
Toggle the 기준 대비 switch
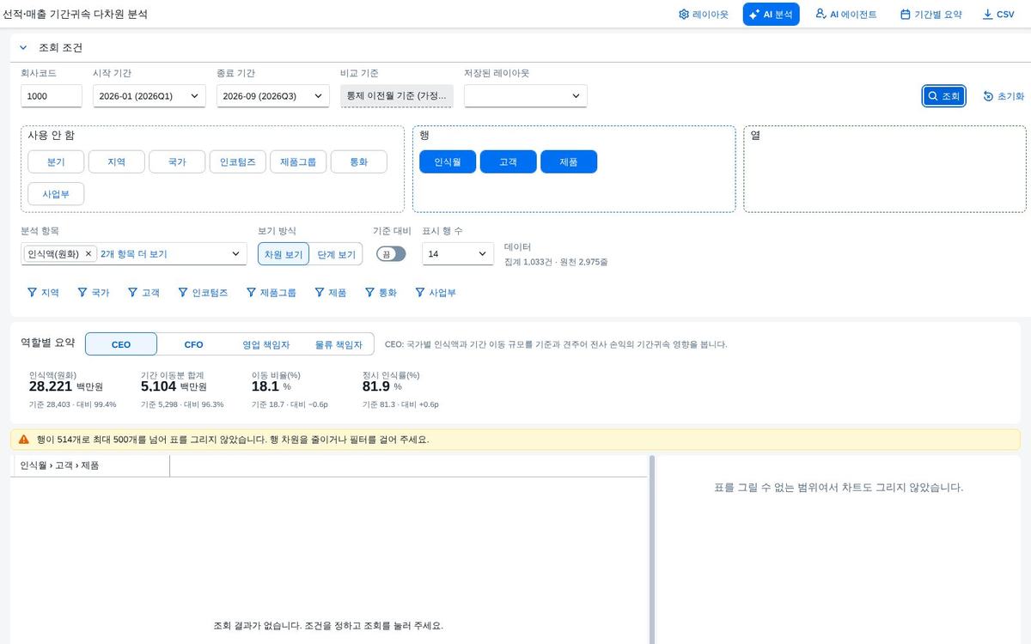pyautogui.click(x=391, y=254)
